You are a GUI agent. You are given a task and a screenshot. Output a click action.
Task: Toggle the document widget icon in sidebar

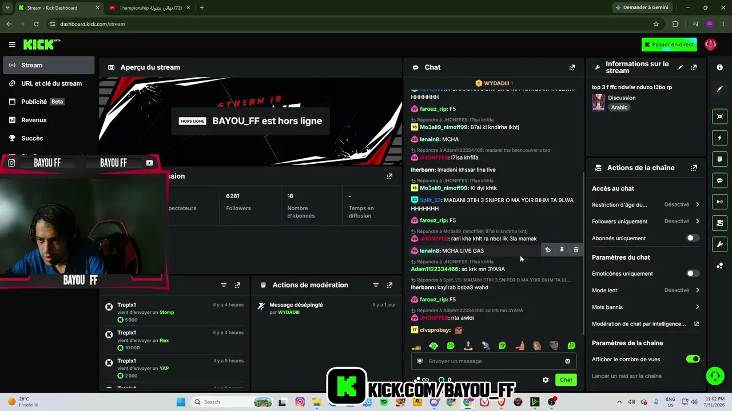720,159
